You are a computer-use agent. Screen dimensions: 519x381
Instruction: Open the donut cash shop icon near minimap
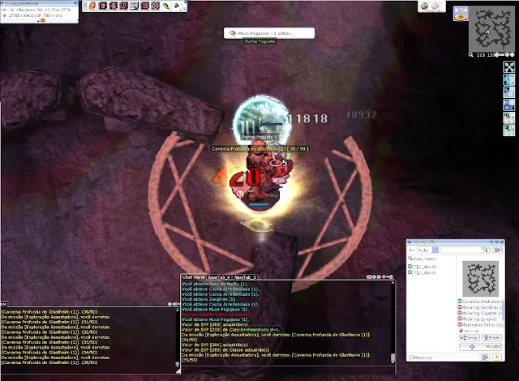click(x=461, y=14)
